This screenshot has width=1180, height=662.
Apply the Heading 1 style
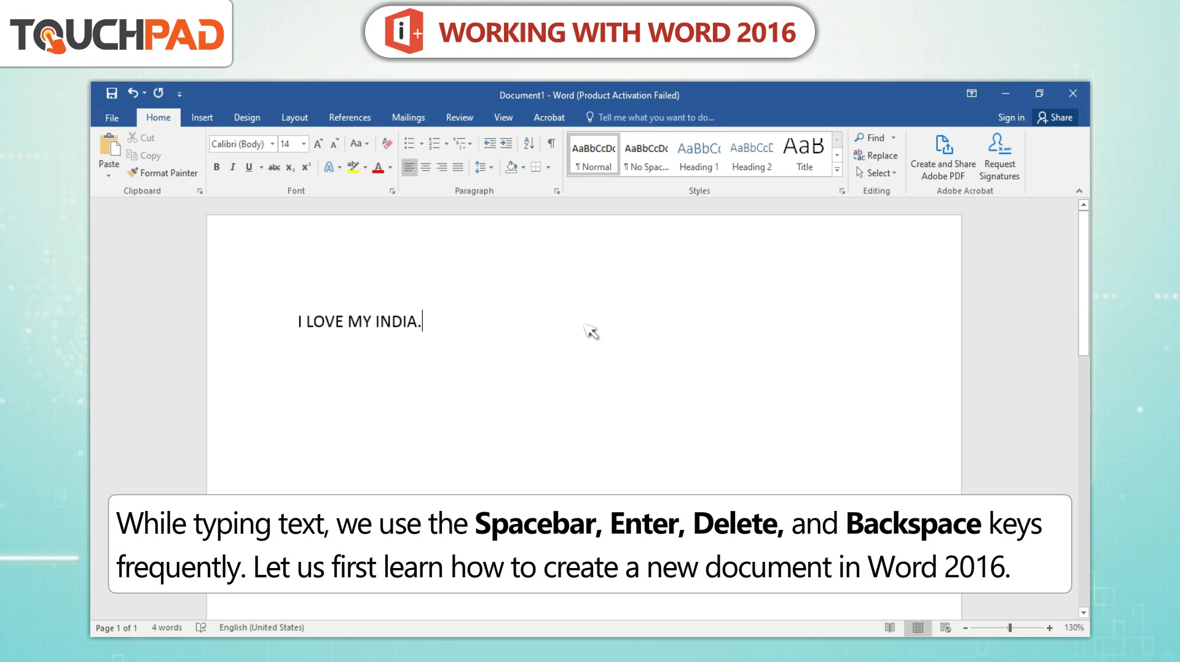click(699, 155)
